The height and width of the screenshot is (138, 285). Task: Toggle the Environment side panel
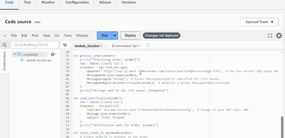pos(4,61)
